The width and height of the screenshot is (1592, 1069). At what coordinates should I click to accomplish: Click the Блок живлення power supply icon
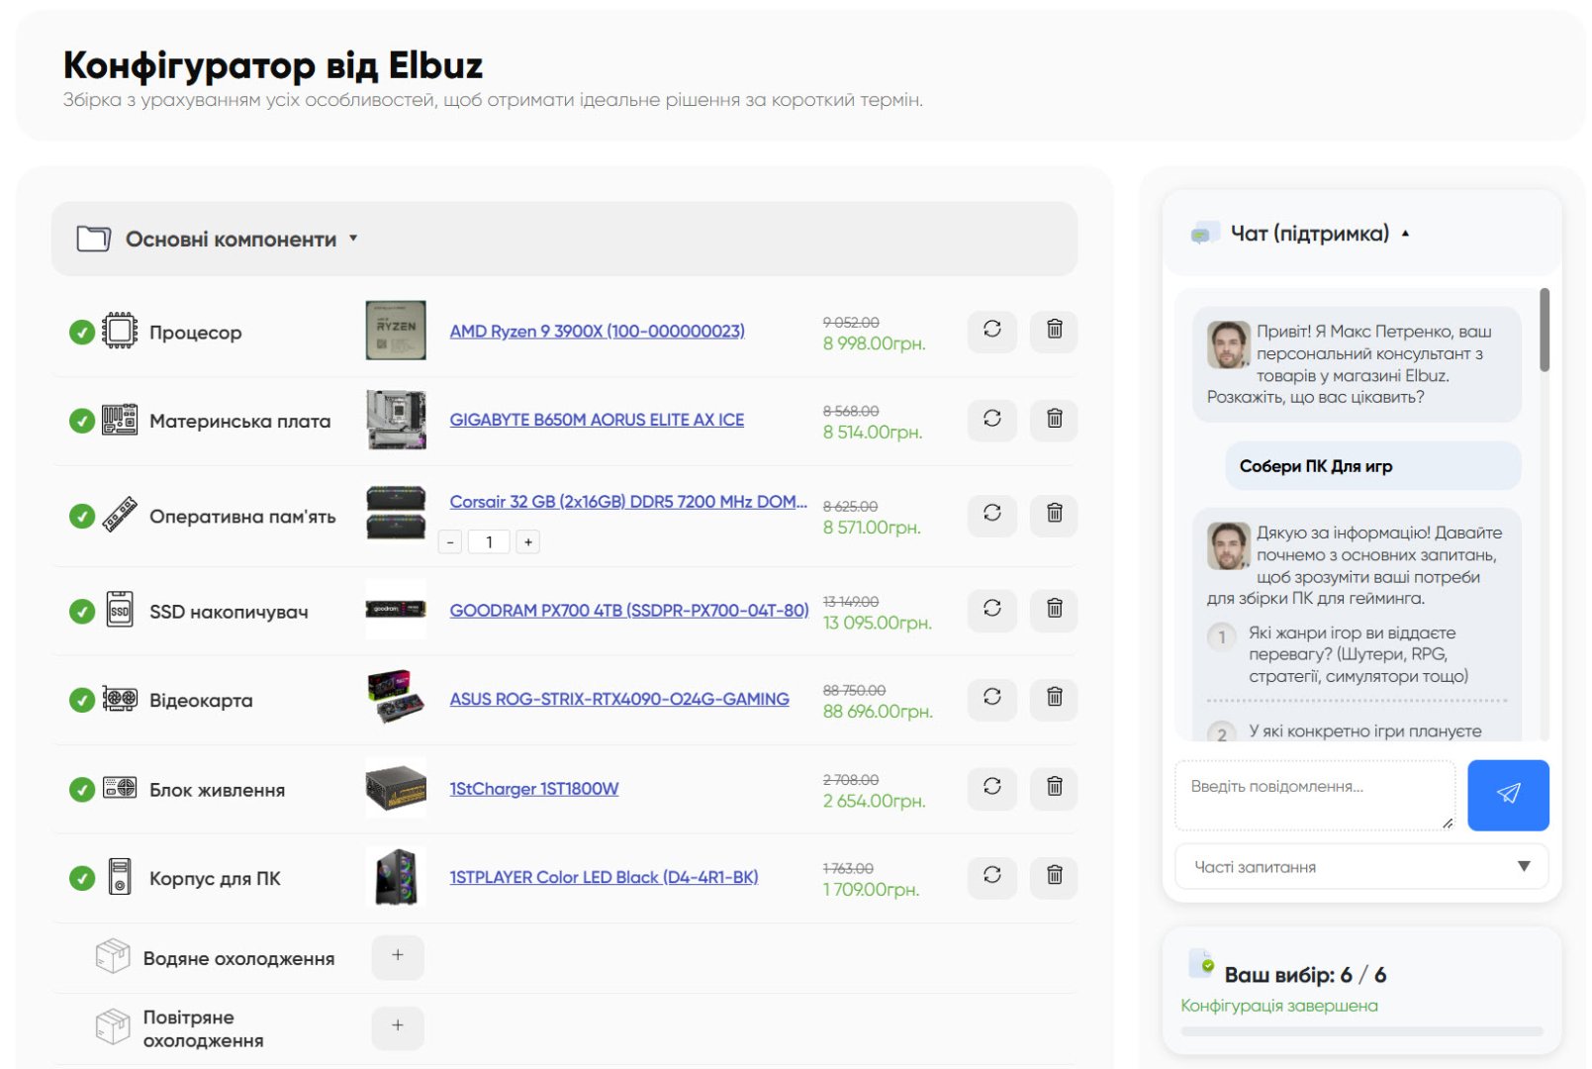coord(120,788)
